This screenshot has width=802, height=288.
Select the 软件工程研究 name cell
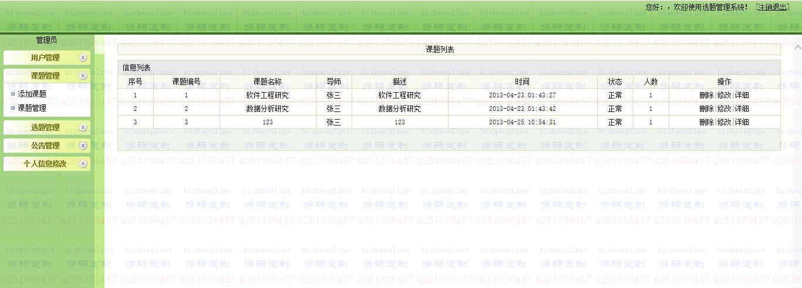click(268, 95)
